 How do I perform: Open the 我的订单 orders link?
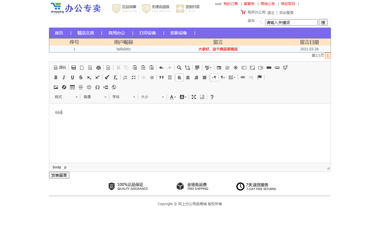click(x=231, y=4)
